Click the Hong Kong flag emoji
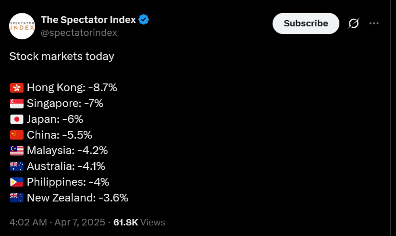396x236 pixels. click(x=17, y=88)
